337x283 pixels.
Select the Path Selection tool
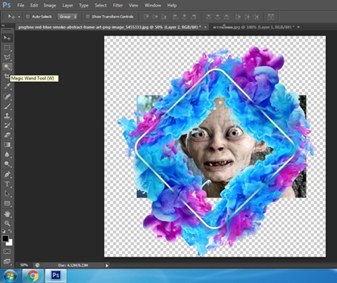pyautogui.click(x=7, y=194)
